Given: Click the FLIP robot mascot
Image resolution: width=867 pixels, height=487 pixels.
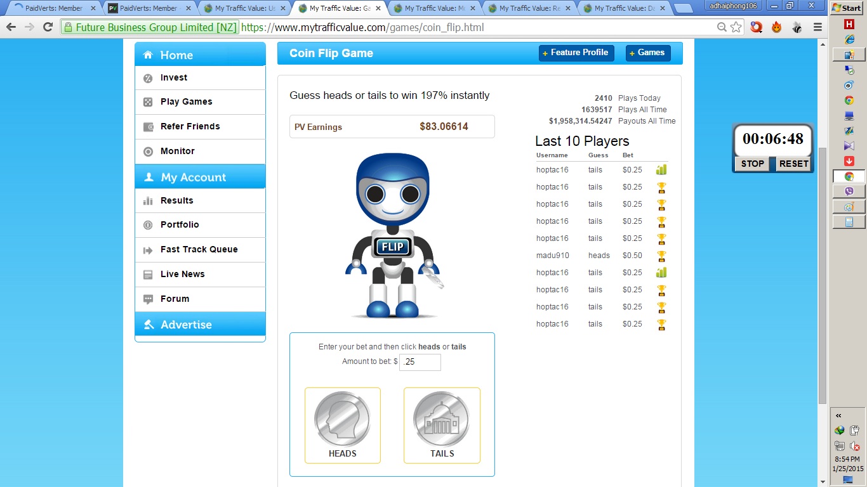Looking at the screenshot, I should [394, 235].
